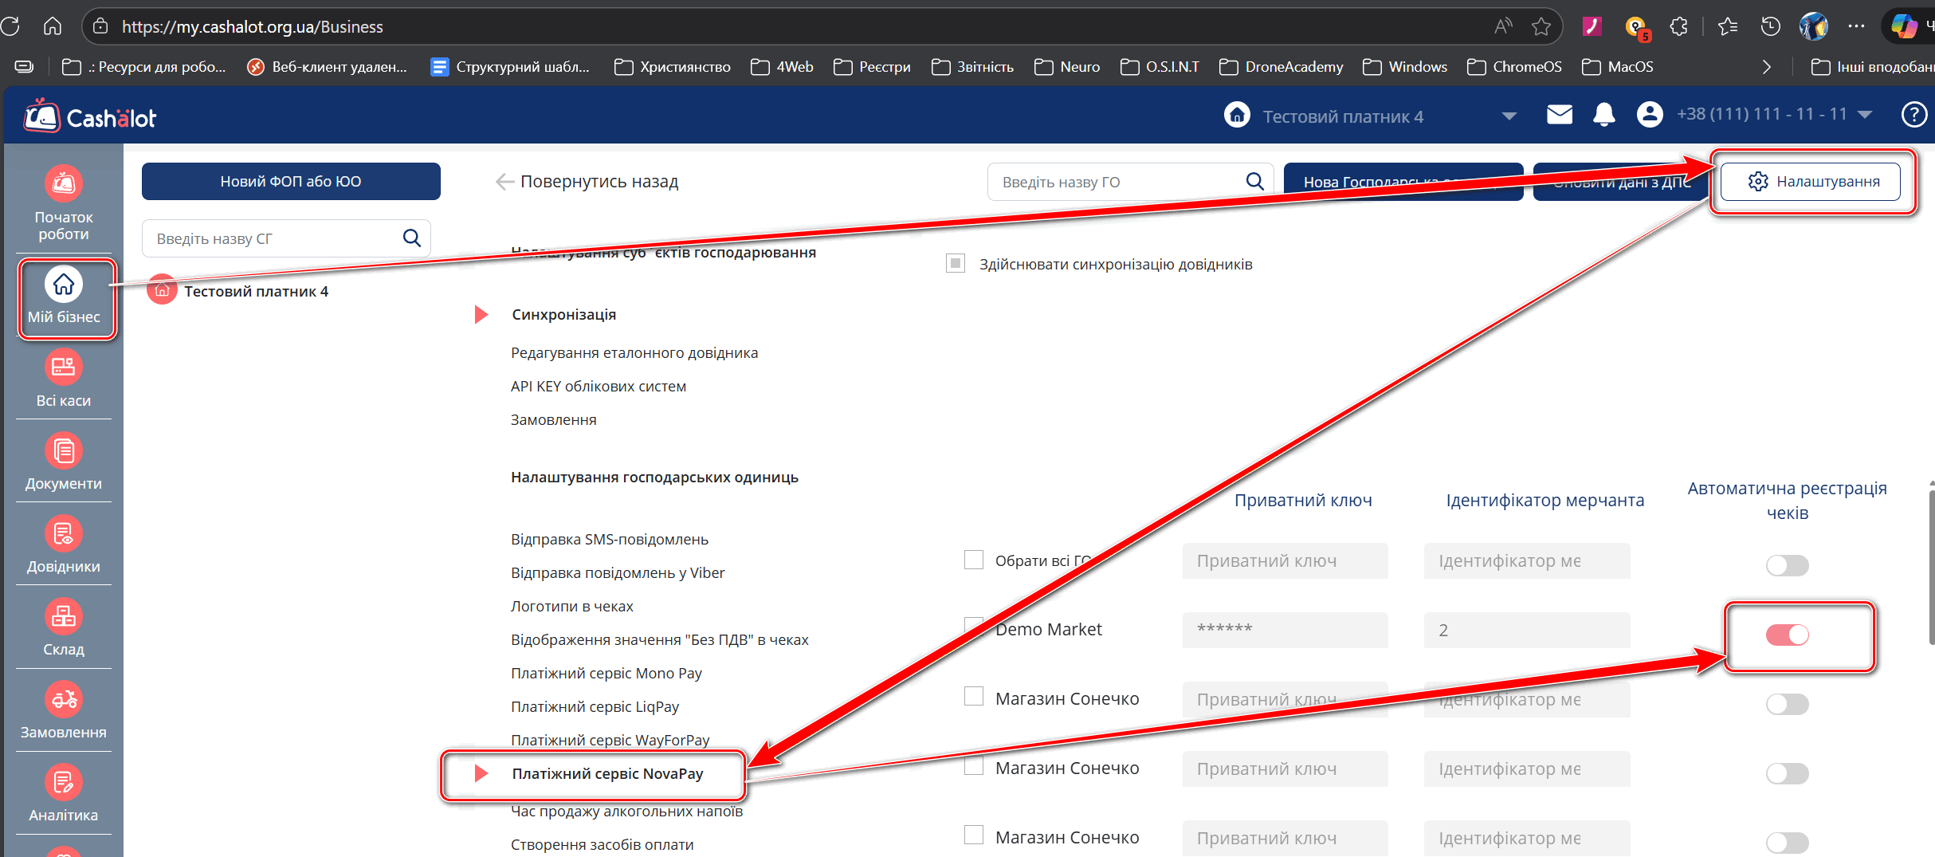
Task: Open the mail envelope icon in header
Action: point(1559,116)
